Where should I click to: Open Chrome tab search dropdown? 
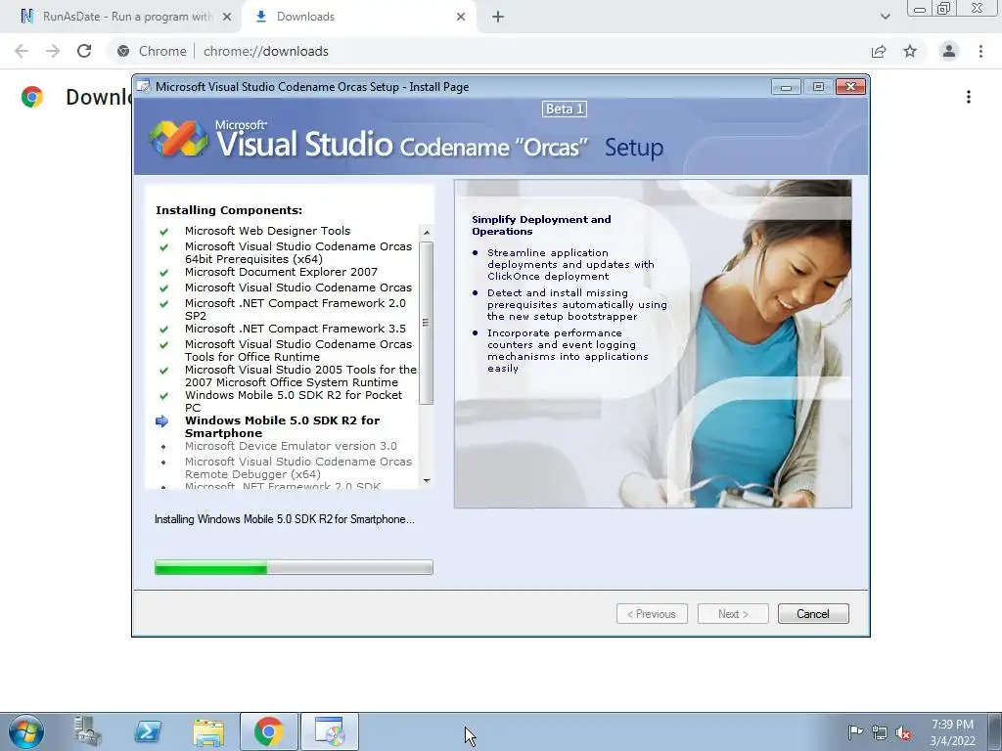coord(885,18)
